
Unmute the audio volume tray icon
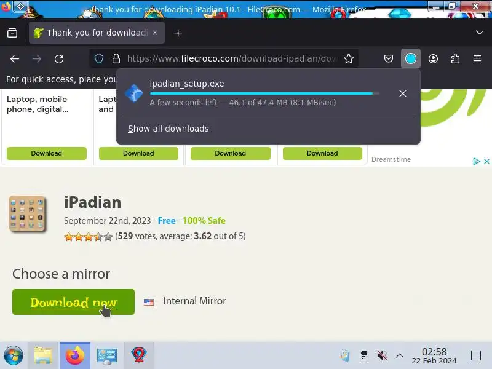[382, 355]
